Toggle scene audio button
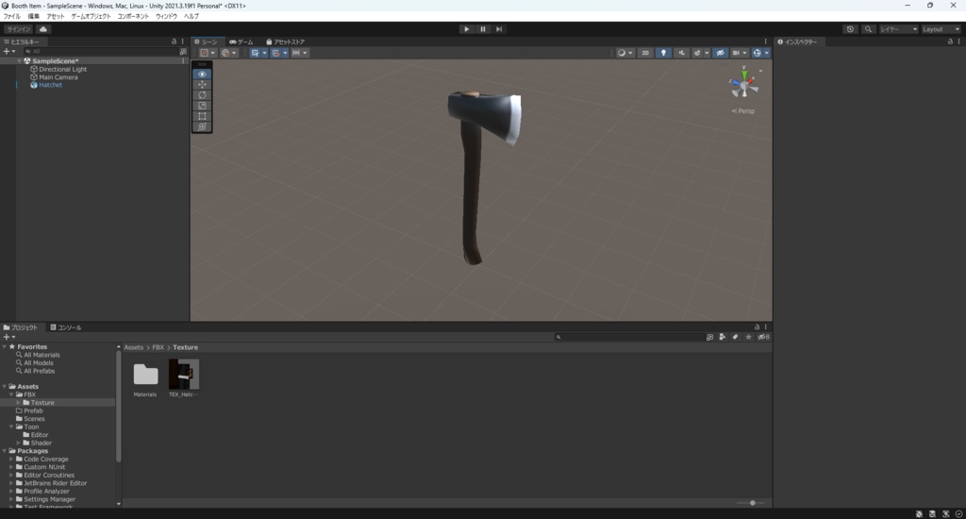This screenshot has width=966, height=519. [681, 53]
